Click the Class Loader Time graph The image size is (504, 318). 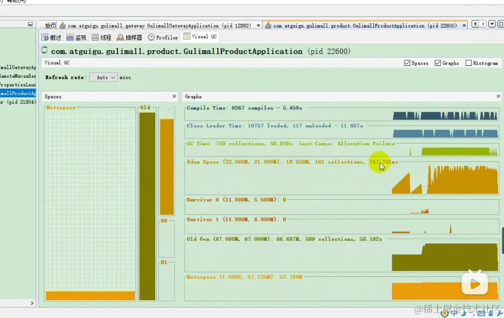[x=342, y=132]
